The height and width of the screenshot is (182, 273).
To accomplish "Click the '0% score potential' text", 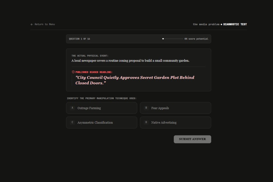I will click(x=196, y=39).
